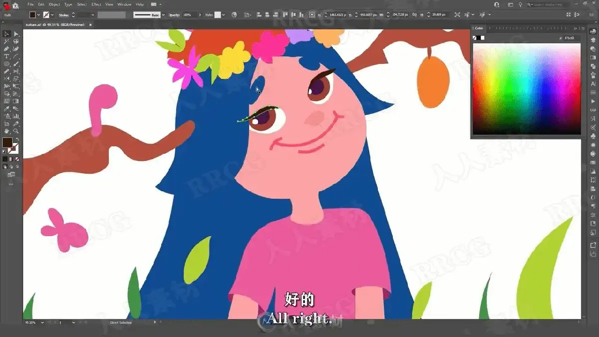The width and height of the screenshot is (599, 337).
Task: Pick a color from the spectrum
Action: pos(527,89)
